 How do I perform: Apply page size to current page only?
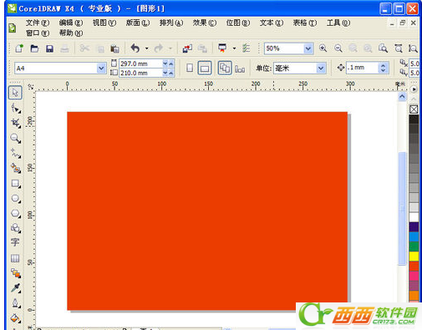(240, 69)
